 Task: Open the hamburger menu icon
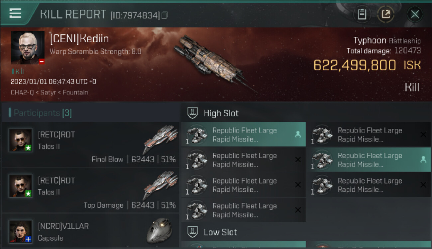[15, 13]
